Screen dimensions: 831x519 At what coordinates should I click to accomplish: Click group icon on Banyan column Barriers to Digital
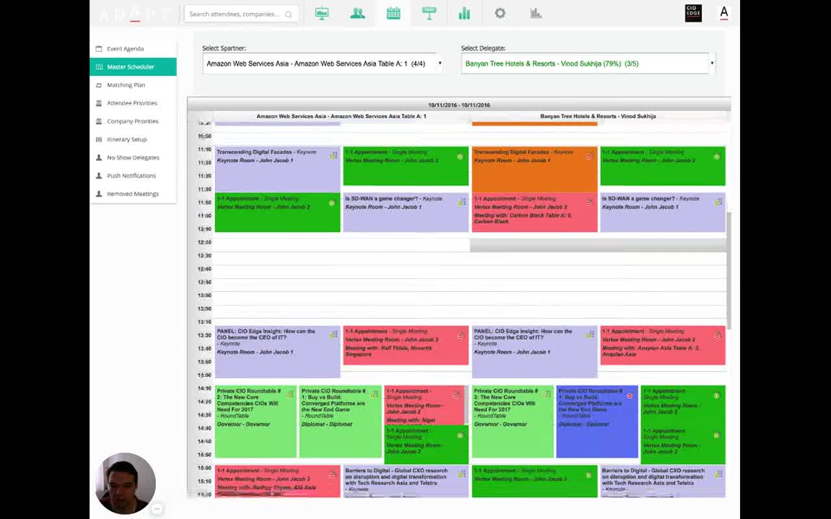(x=719, y=474)
